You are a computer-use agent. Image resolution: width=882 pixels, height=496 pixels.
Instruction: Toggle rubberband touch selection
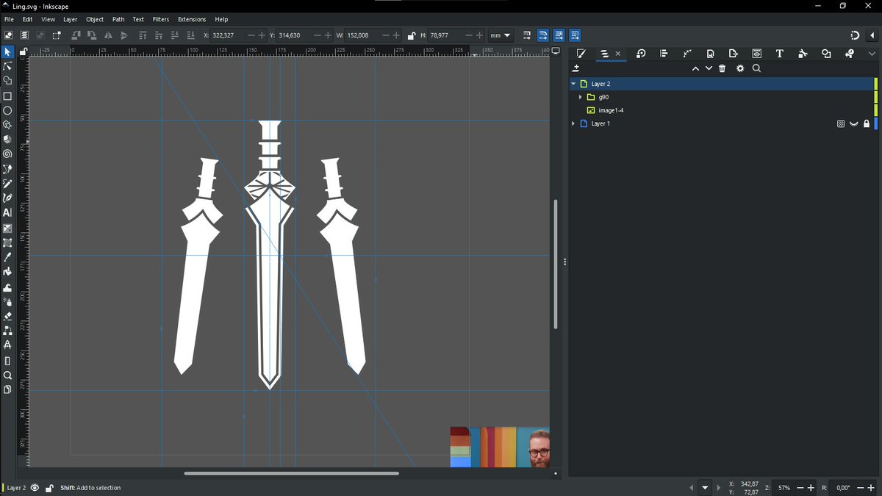56,35
